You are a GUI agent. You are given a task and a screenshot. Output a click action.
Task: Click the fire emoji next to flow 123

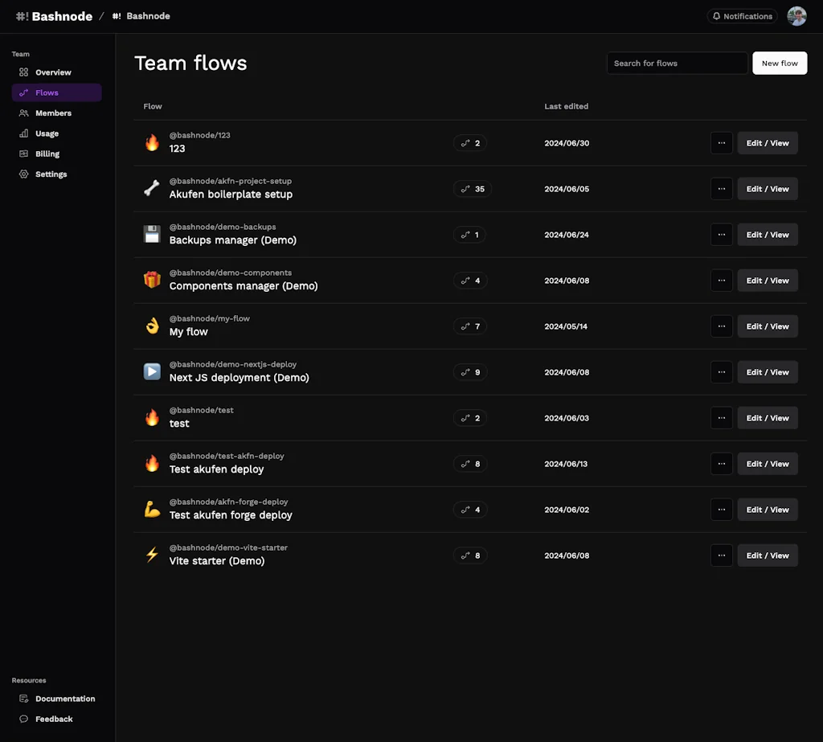[152, 142]
